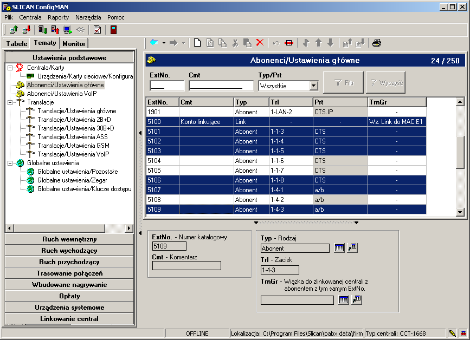Click the gray forward arrow icon

tap(173, 43)
